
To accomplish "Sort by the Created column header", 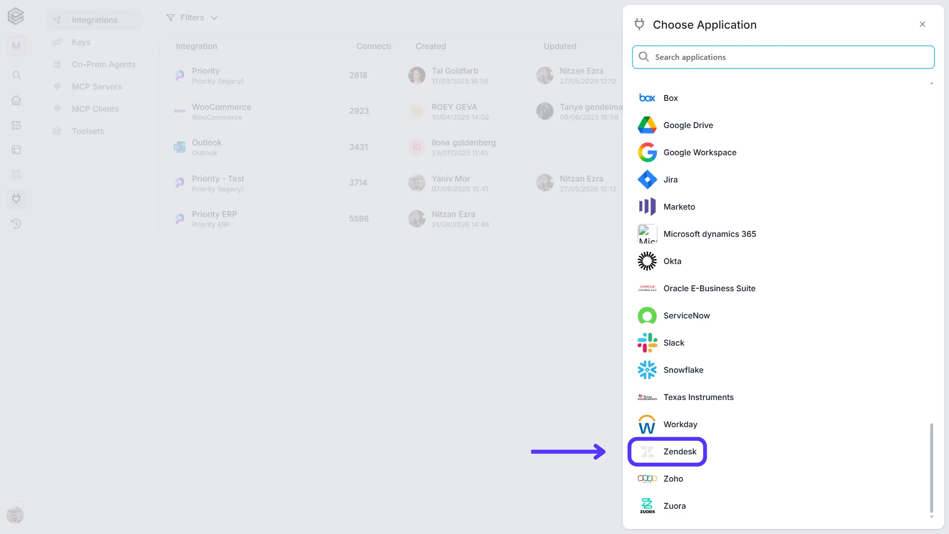I will pyautogui.click(x=431, y=46).
